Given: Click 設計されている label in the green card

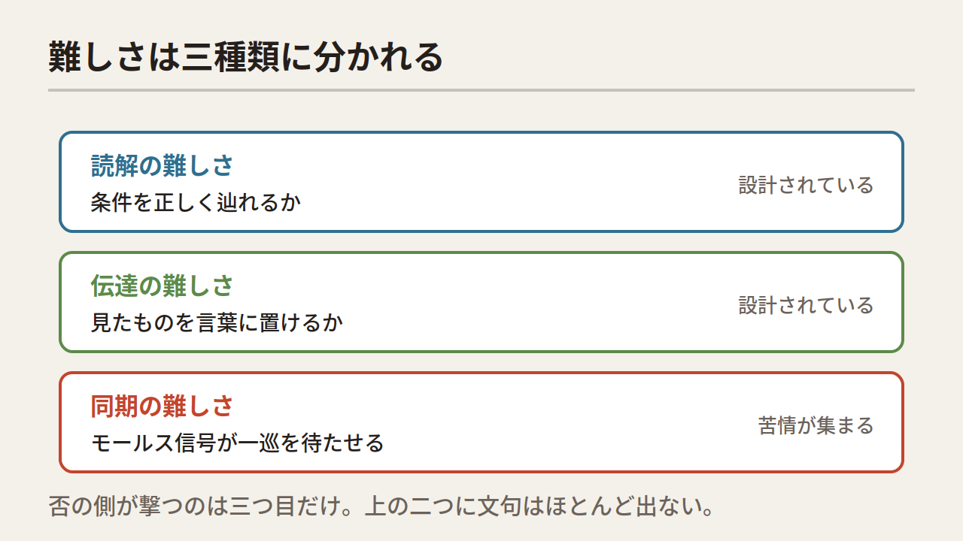Looking at the screenshot, I should [806, 305].
